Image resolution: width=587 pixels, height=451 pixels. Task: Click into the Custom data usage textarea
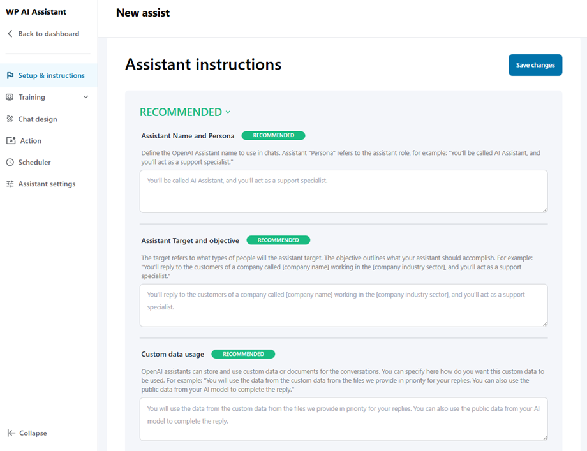[x=343, y=418]
